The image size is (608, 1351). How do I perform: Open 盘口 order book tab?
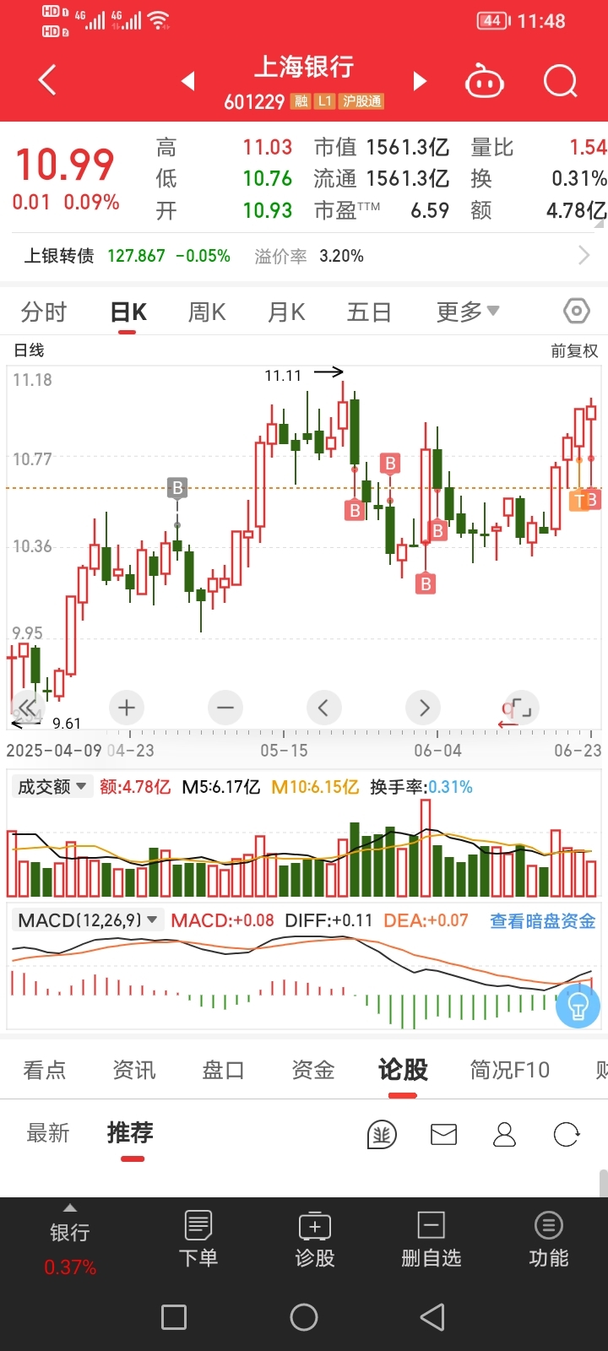coord(224,1070)
